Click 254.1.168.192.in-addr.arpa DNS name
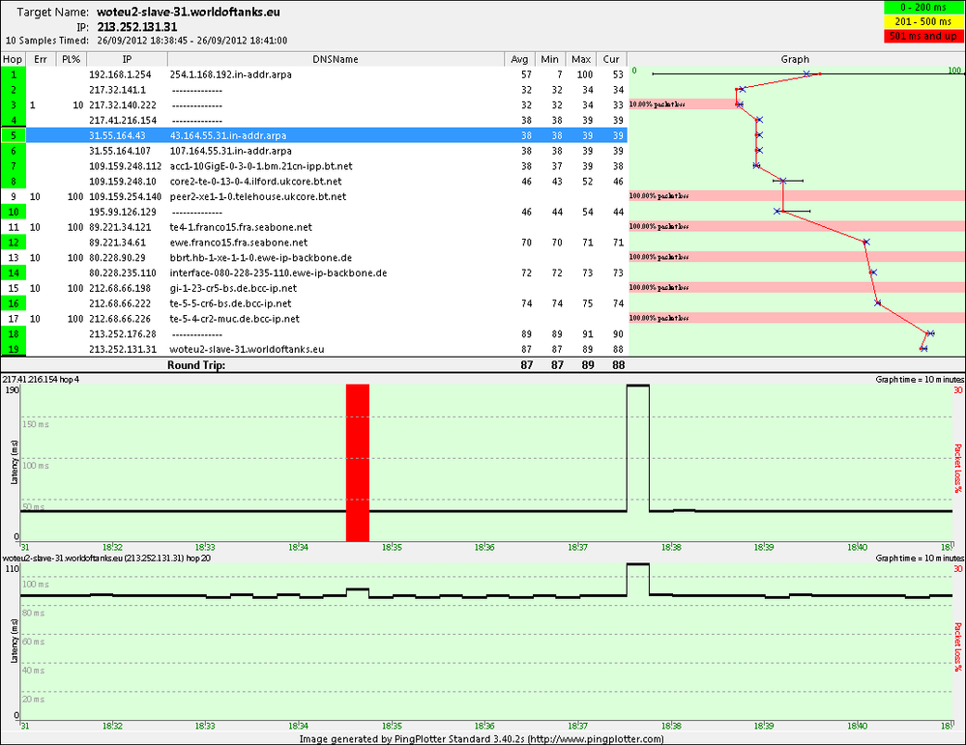This screenshot has height=745, width=966. click(x=231, y=74)
